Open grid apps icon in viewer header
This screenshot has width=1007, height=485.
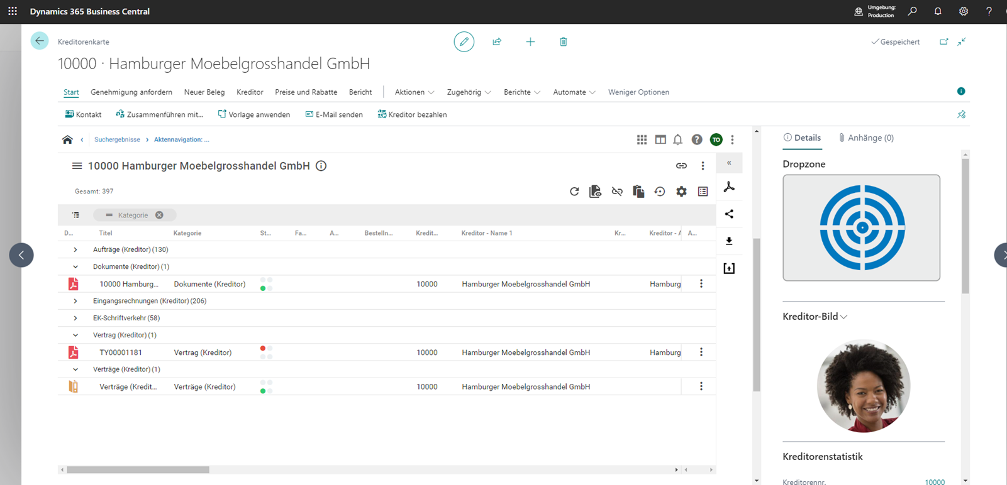coord(642,139)
